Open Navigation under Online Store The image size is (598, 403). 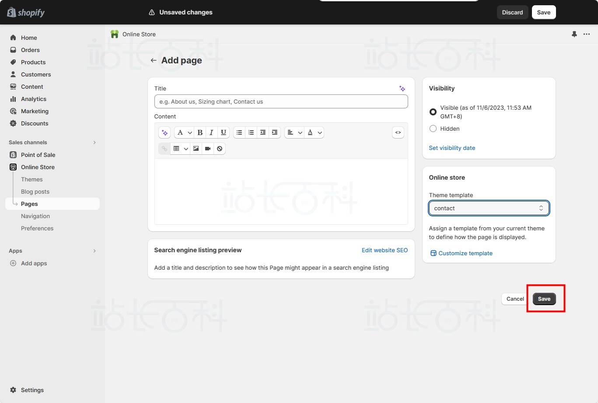tap(35, 216)
